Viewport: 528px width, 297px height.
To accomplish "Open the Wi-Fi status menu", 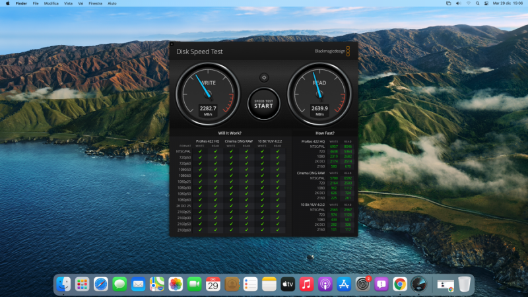I will (469, 3).
